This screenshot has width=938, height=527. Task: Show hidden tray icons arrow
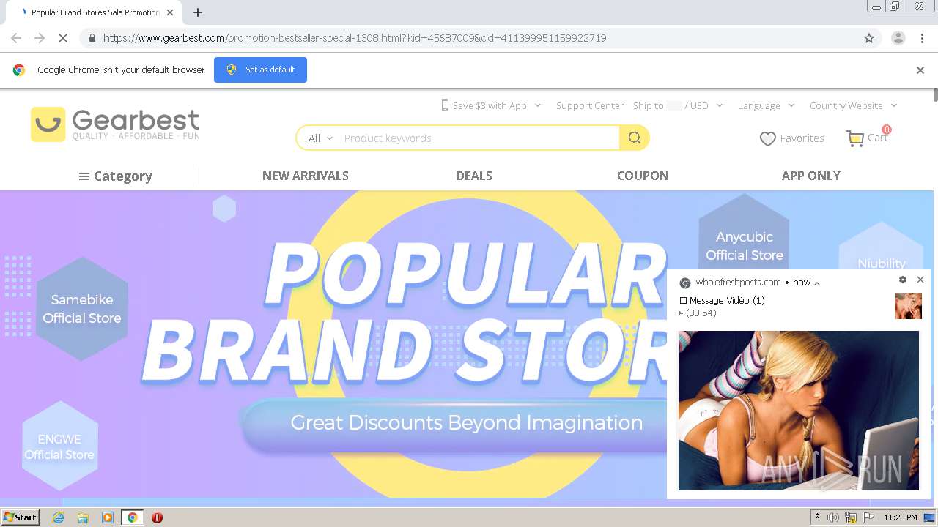(817, 517)
